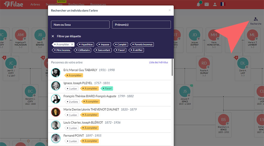Close the search dialog with X
264x146 pixels.
pos(169,10)
